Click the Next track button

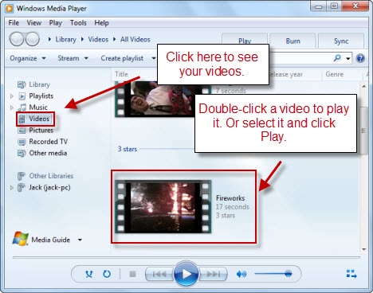214,274
